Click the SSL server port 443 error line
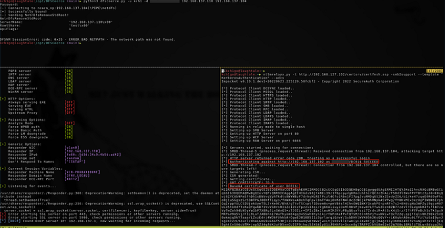This screenshot has width=445, height=228. [91, 214]
